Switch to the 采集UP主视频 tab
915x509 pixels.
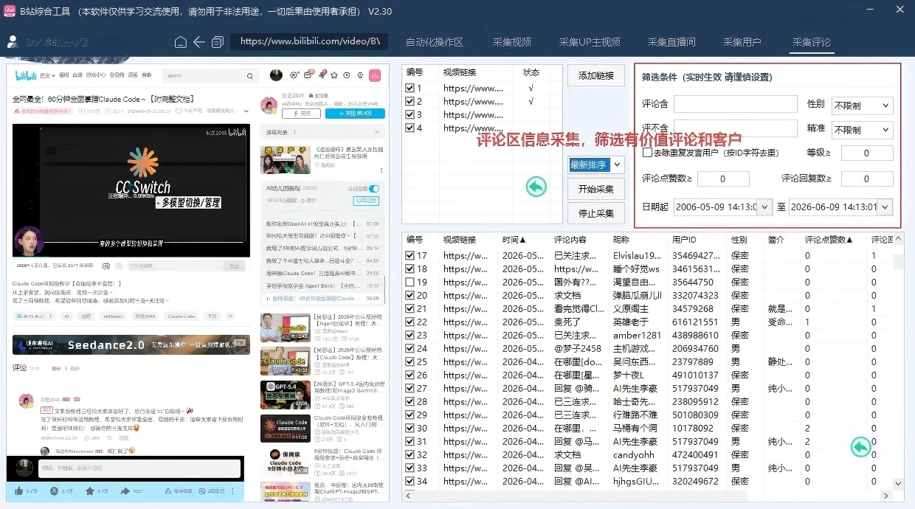click(x=590, y=42)
